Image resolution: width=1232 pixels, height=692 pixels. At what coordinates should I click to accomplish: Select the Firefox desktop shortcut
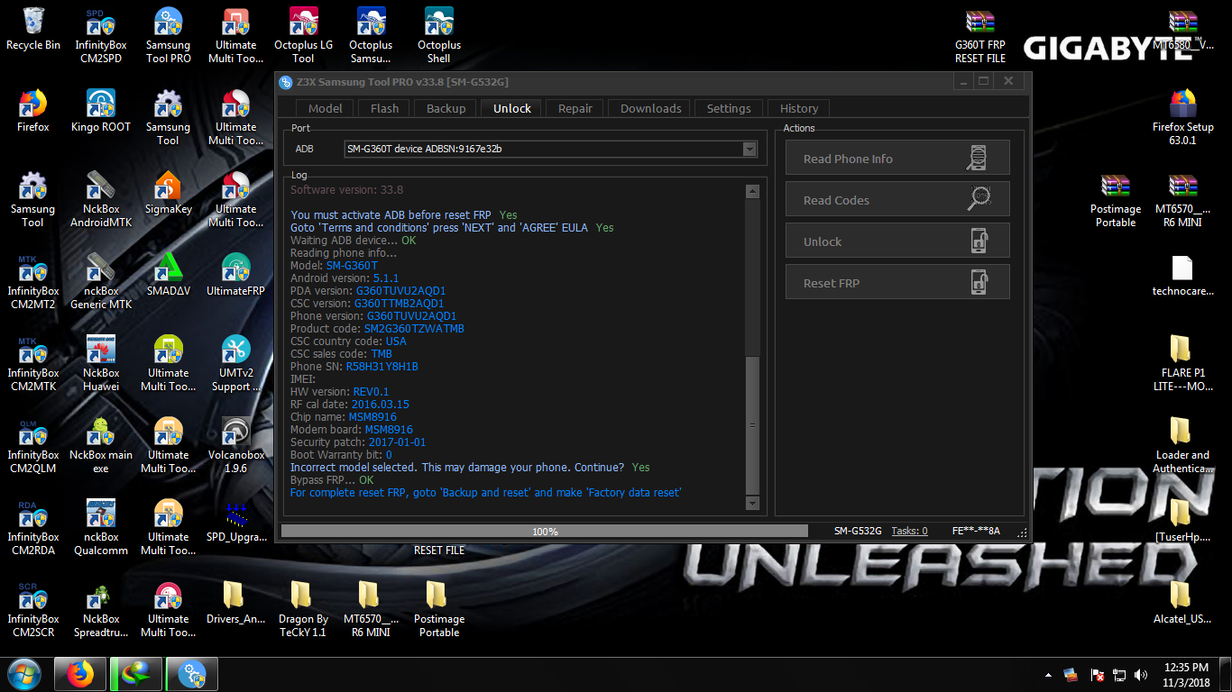point(33,111)
